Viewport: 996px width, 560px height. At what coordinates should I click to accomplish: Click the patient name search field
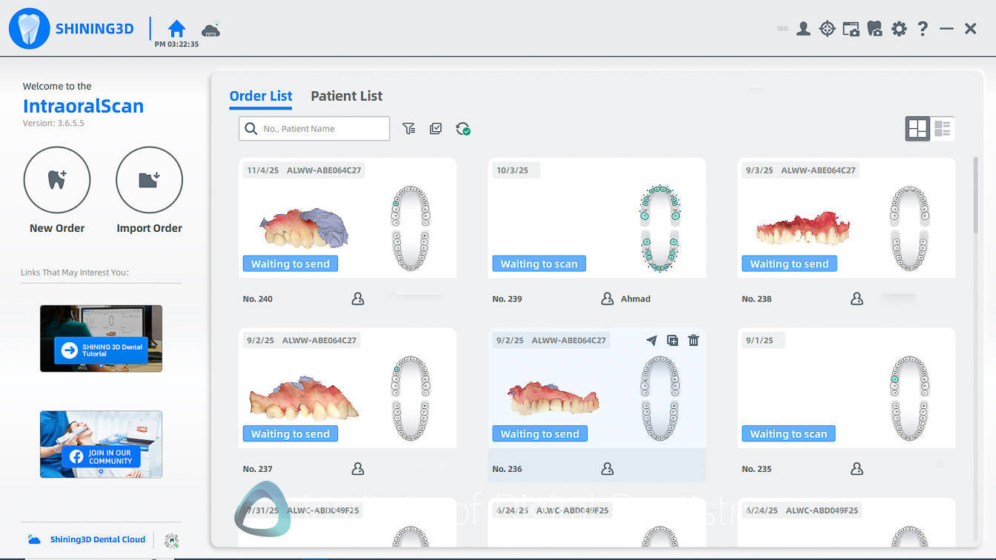pyautogui.click(x=313, y=128)
